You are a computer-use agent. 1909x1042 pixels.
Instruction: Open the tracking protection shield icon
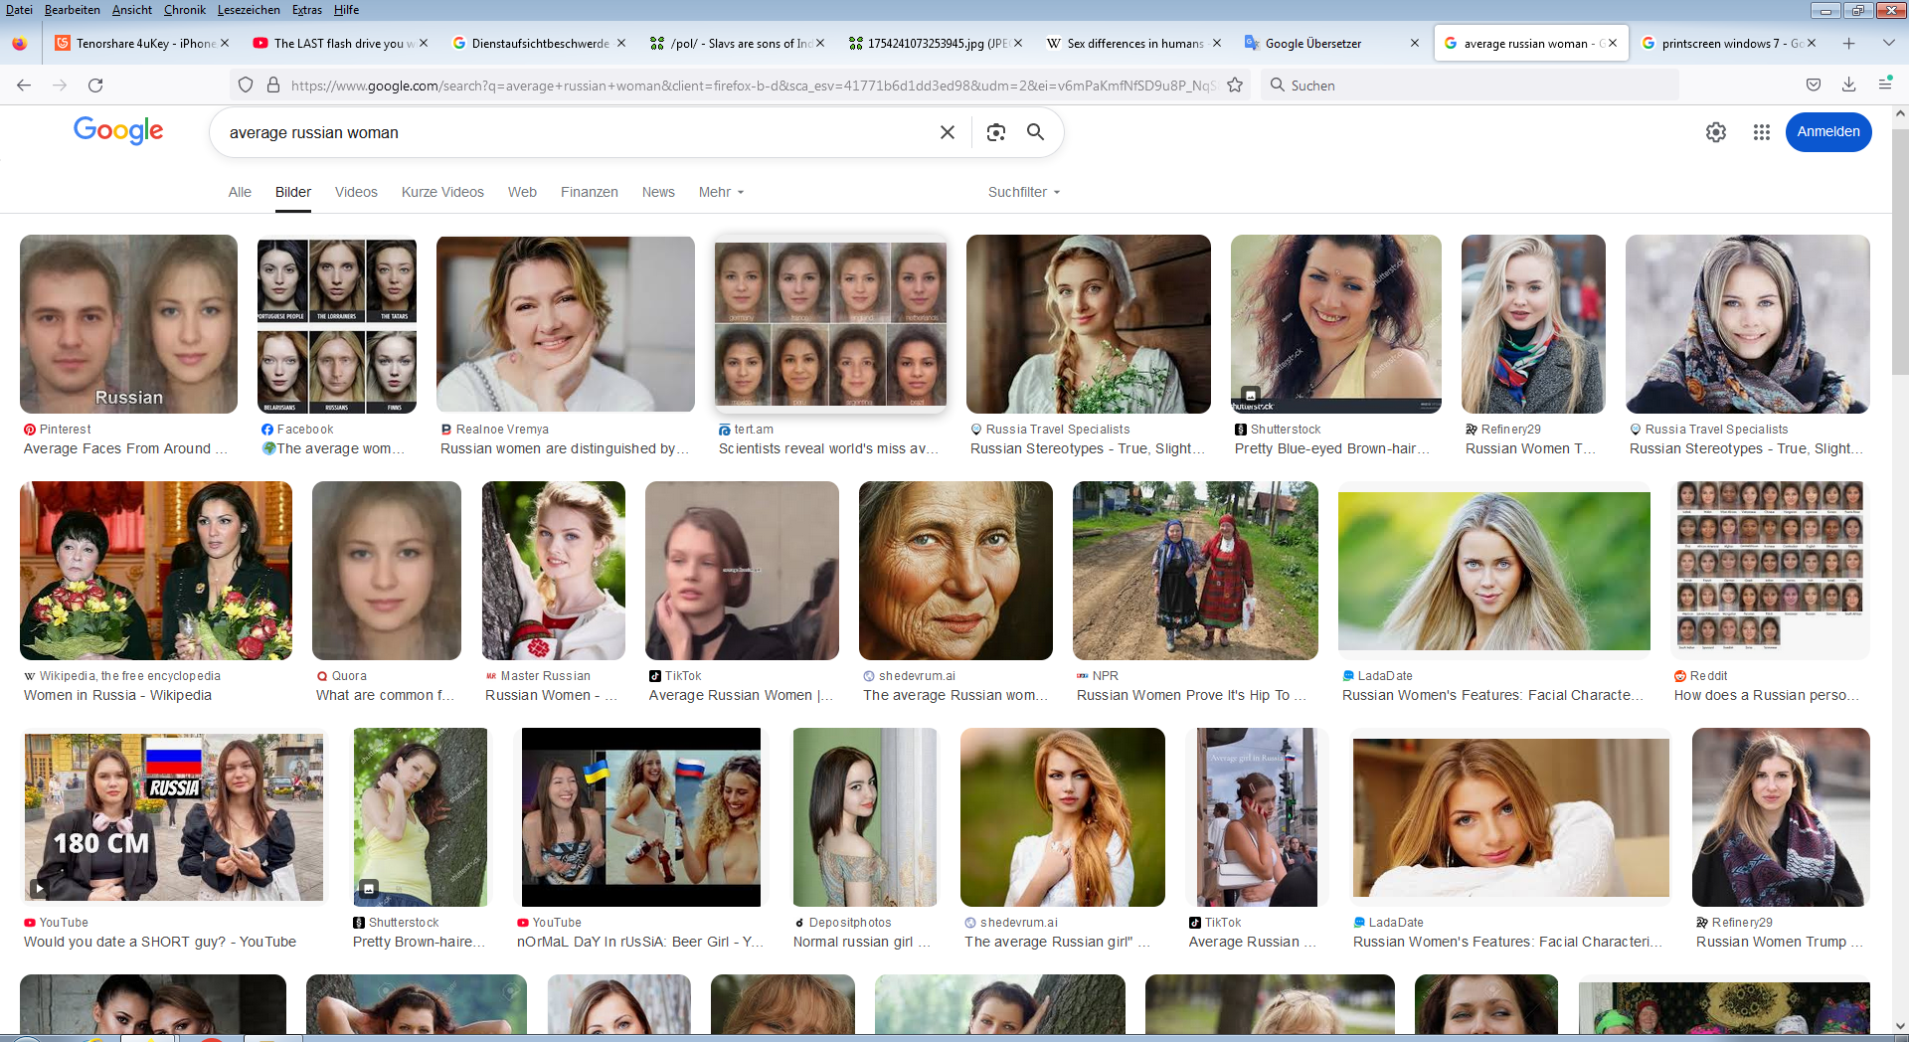pyautogui.click(x=246, y=86)
